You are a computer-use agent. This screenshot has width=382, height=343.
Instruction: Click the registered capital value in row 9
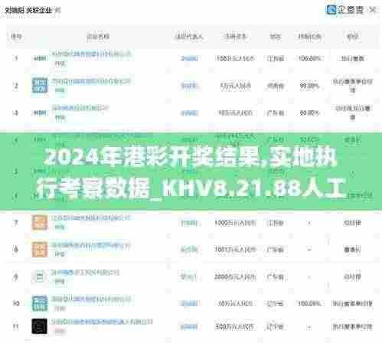coord(235,277)
